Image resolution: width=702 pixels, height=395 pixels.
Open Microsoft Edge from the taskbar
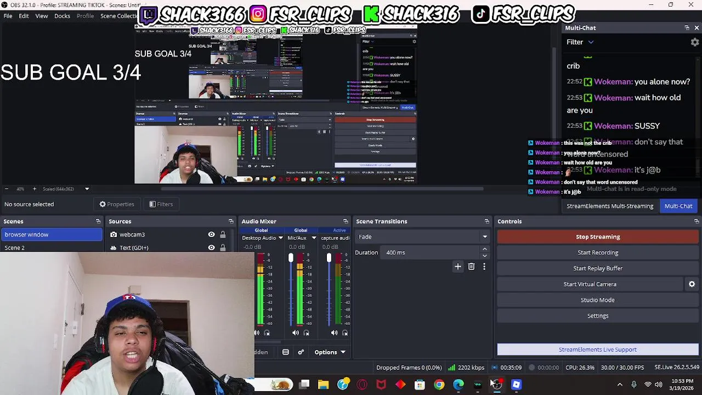(x=458, y=385)
